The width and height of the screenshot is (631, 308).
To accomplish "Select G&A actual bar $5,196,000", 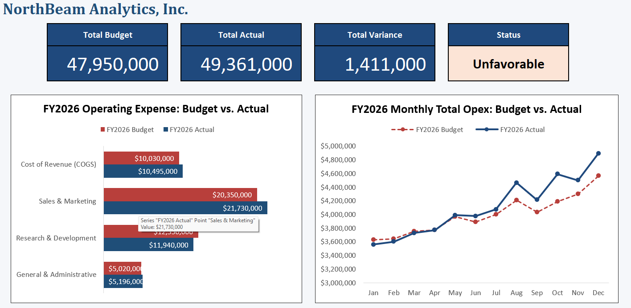I will point(123,281).
